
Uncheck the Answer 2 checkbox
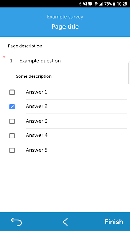[12, 107]
